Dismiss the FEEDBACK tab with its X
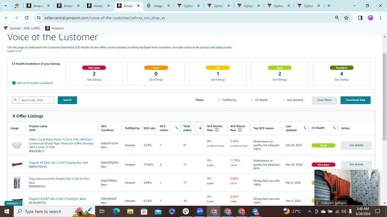387x217 pixels. click(x=20, y=203)
